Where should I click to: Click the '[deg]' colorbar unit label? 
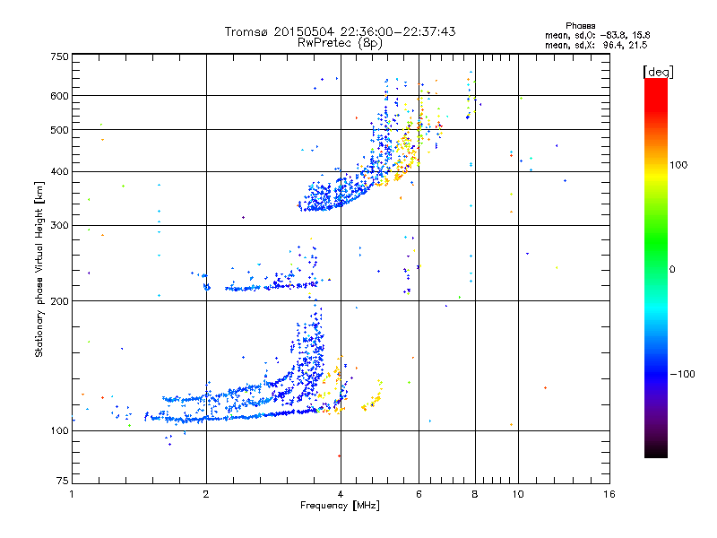pyautogui.click(x=658, y=72)
